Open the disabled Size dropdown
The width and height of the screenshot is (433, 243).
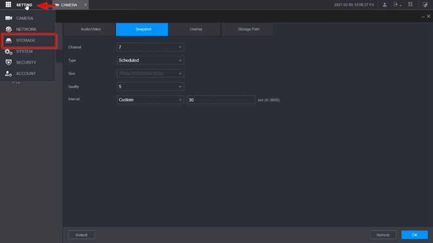point(150,74)
